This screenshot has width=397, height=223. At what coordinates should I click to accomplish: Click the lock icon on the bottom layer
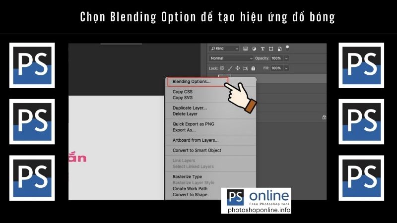(324, 117)
